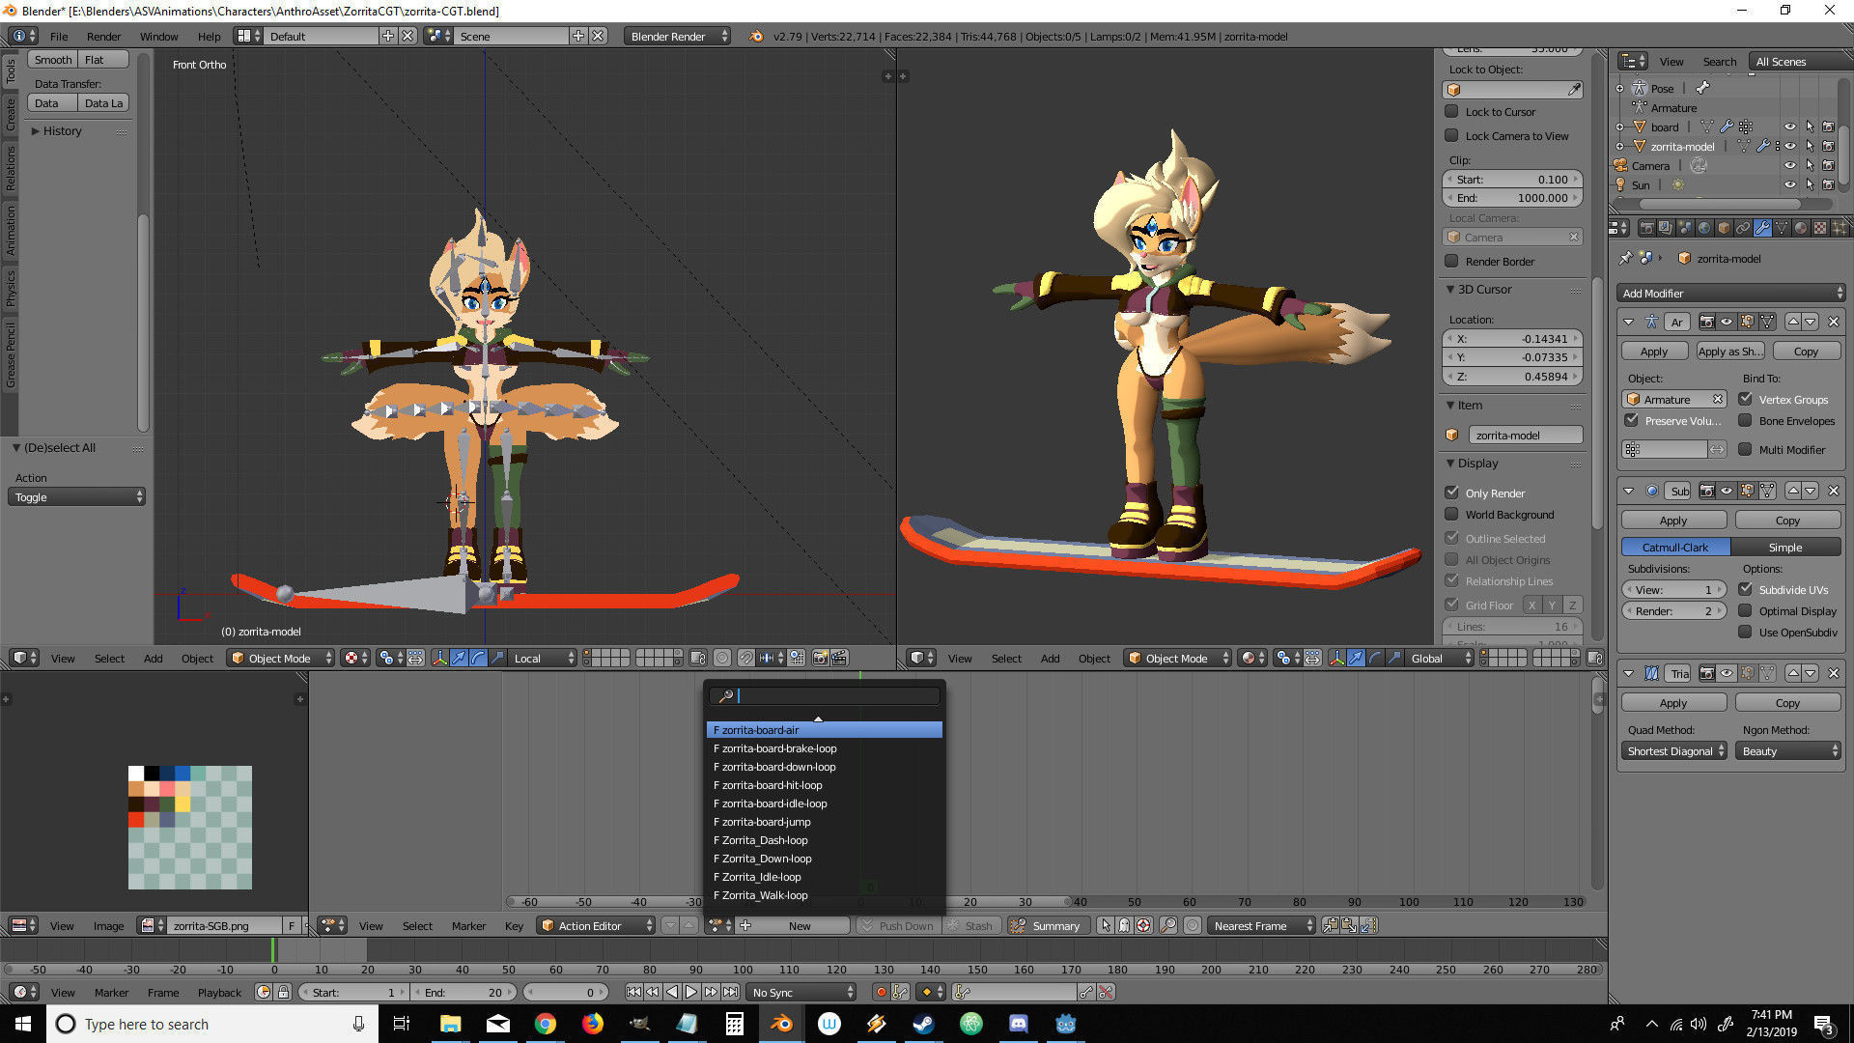Toggle viewport visibility of Sun
The height and width of the screenshot is (1043, 1854).
(x=1790, y=184)
